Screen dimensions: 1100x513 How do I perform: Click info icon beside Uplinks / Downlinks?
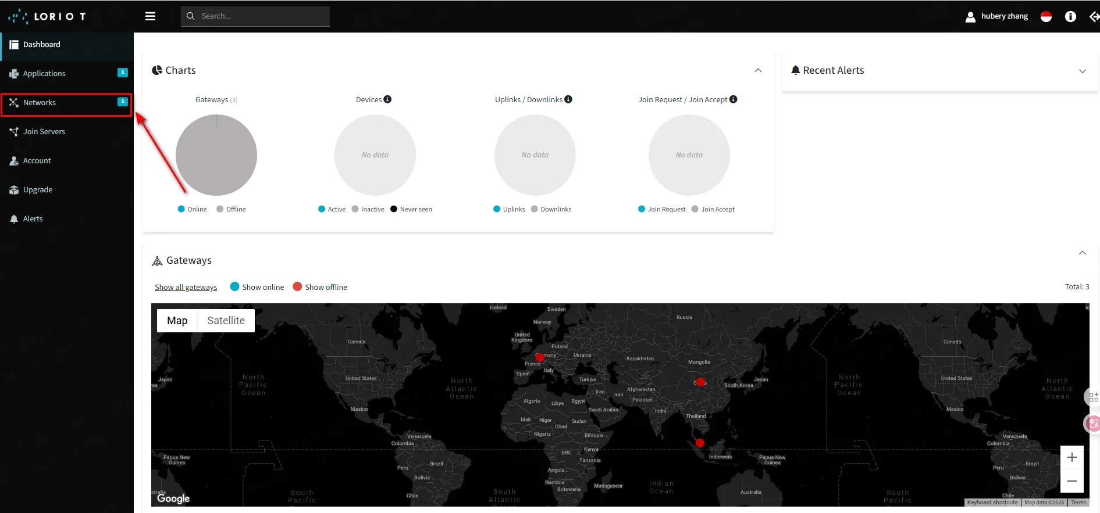coord(568,99)
